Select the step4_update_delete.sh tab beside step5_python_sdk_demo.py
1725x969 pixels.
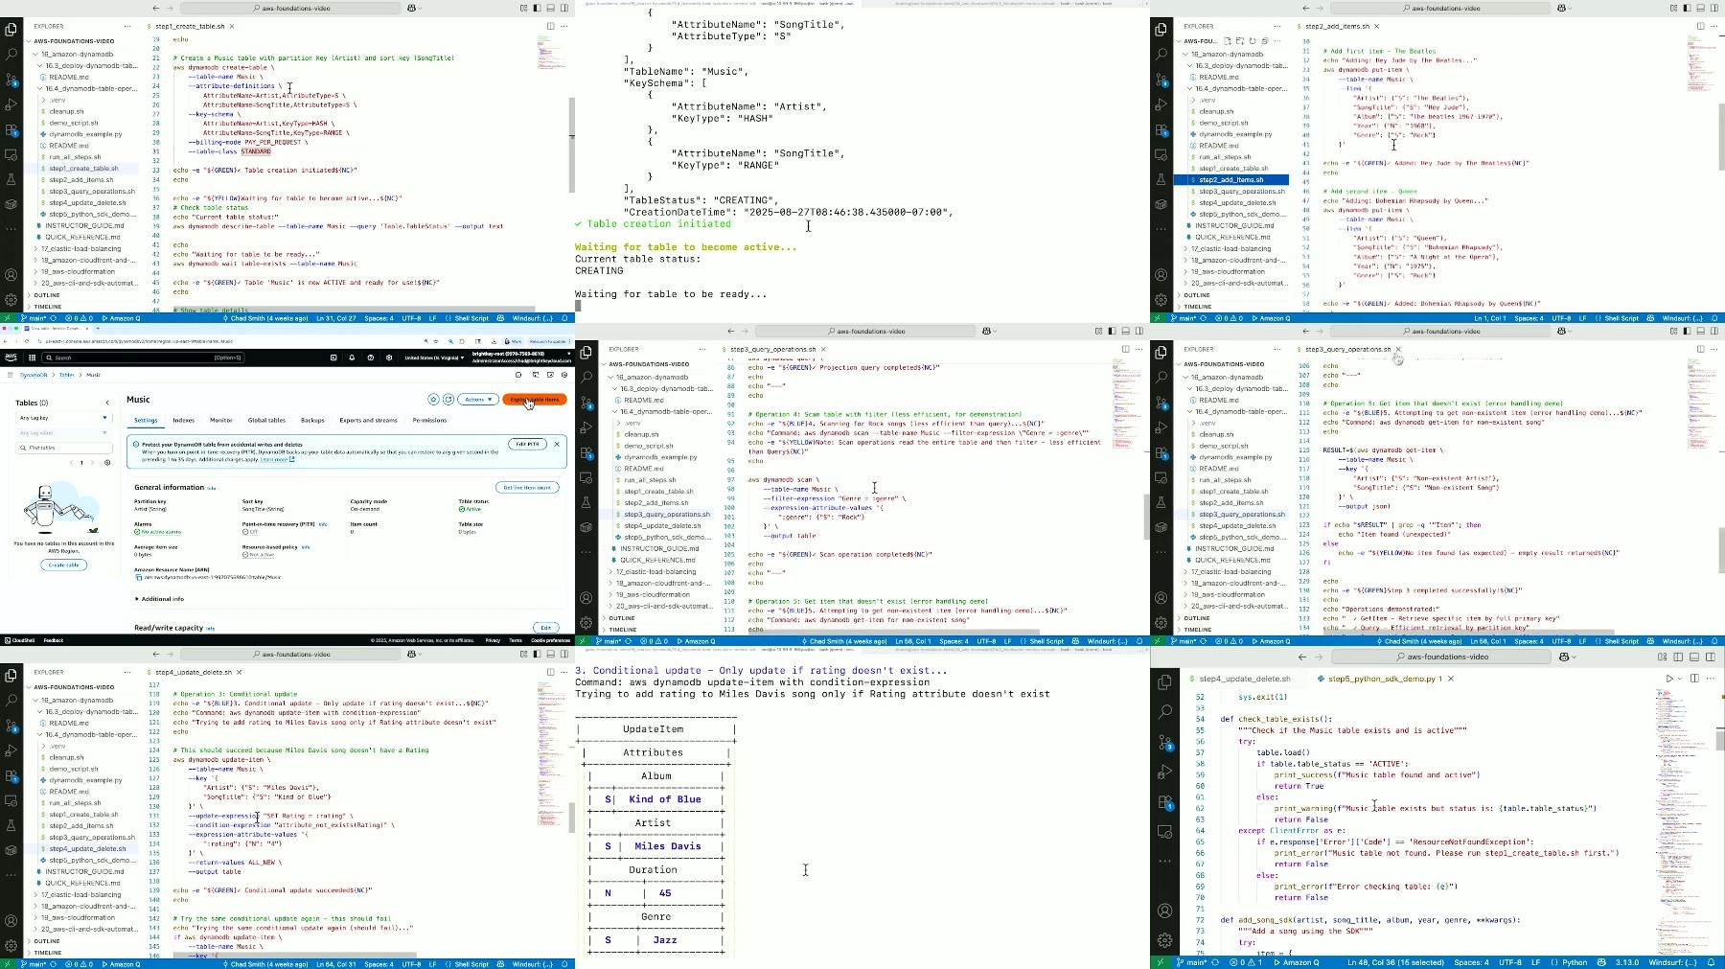(1244, 679)
